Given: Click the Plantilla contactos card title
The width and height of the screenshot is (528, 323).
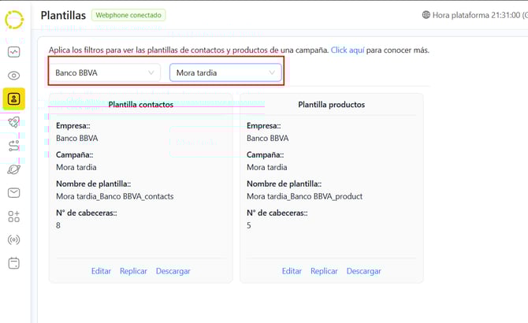Looking at the screenshot, I should [x=141, y=105].
